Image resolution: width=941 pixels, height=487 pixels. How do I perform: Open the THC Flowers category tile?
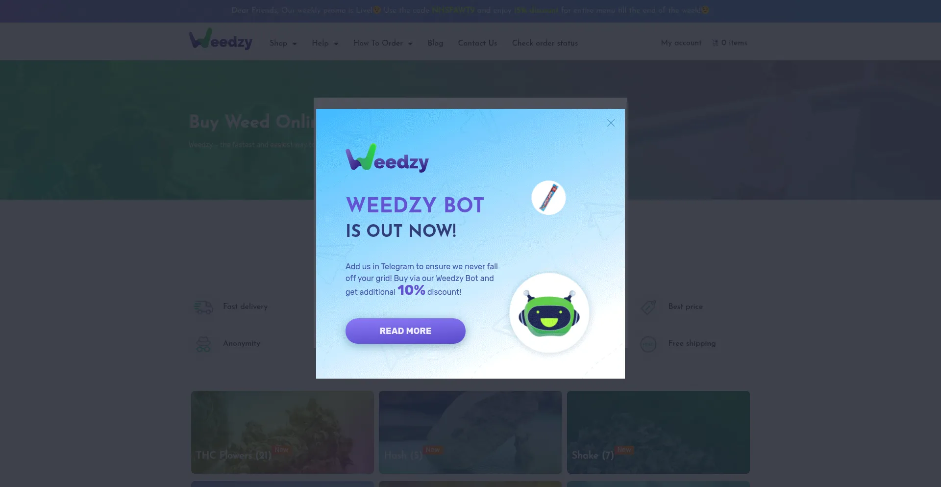point(282,432)
